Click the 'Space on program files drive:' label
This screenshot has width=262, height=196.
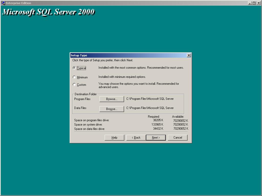92,120
